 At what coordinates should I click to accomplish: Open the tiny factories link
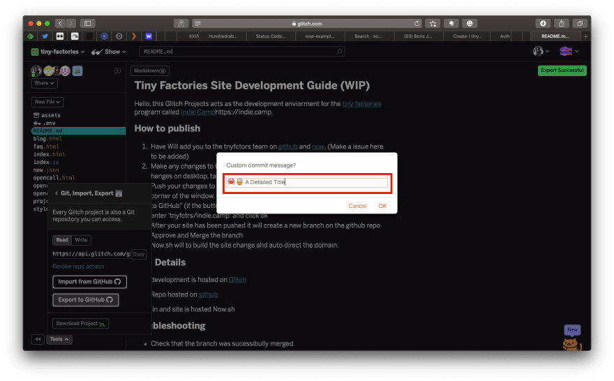pos(361,104)
